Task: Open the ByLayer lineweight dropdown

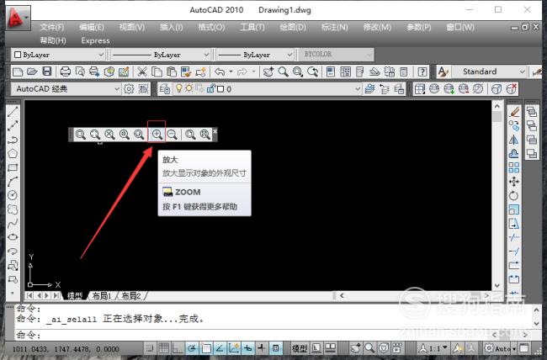Action: pos(289,55)
